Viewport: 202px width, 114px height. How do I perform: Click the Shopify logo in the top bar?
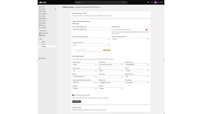point(43,2)
